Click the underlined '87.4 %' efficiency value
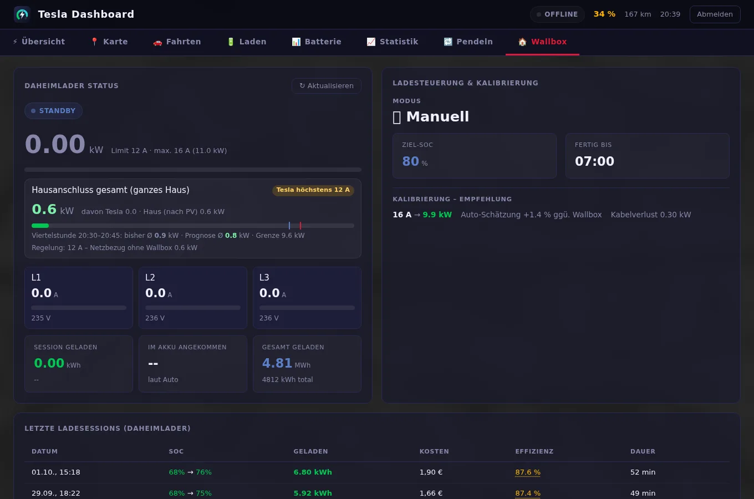This screenshot has width=754, height=499. click(528, 493)
